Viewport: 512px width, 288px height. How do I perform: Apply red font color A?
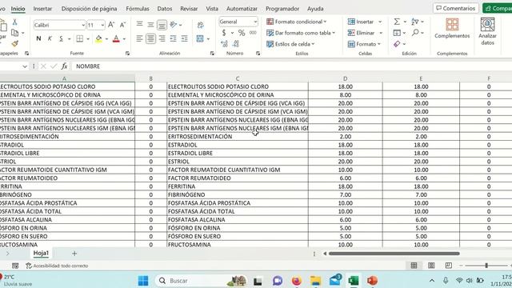tap(116, 39)
